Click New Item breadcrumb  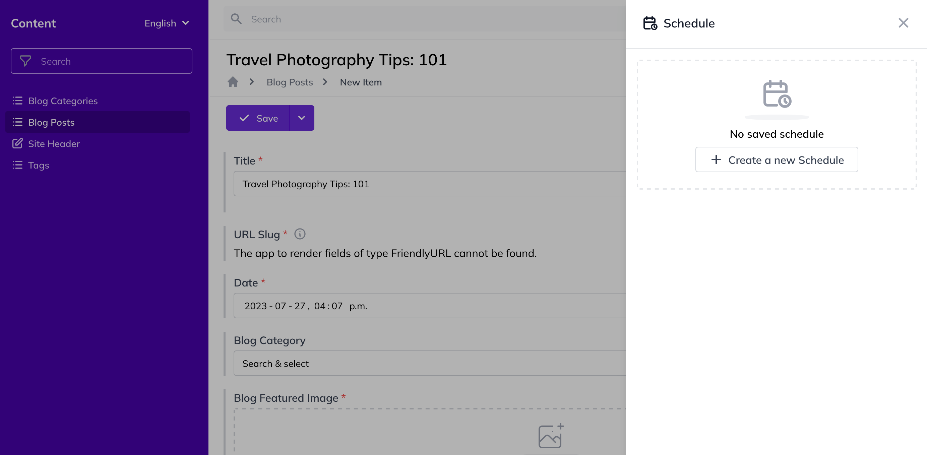[x=361, y=82]
